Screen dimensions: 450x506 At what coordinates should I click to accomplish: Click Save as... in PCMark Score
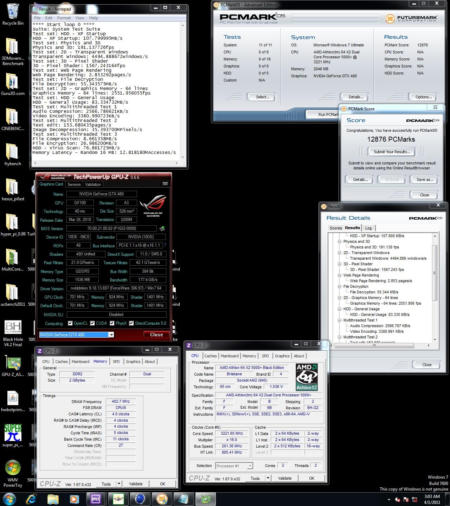pyautogui.click(x=425, y=180)
